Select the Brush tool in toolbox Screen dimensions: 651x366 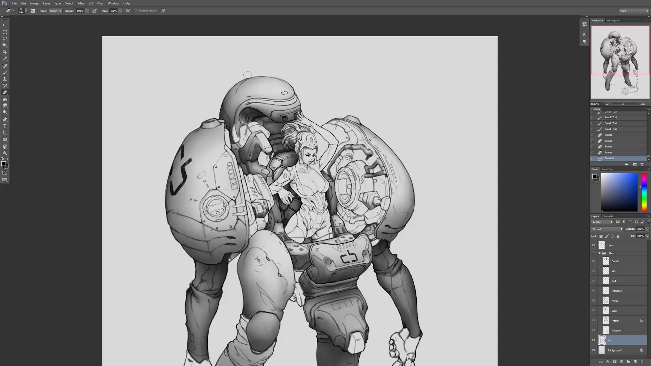coord(5,73)
